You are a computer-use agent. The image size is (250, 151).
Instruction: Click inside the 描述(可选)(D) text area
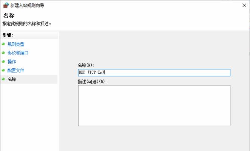tap(154, 106)
